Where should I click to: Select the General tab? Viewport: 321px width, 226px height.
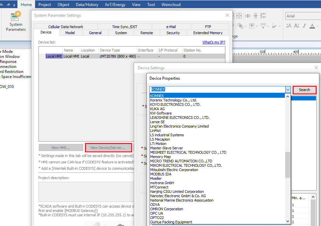tap(95, 33)
